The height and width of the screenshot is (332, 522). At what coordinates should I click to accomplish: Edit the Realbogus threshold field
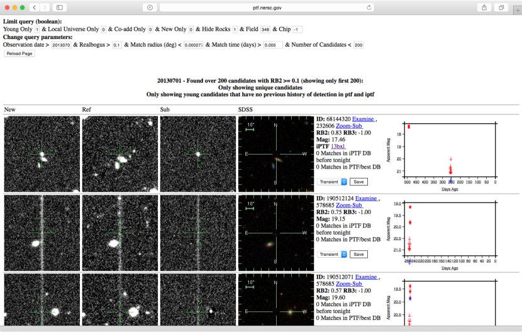coord(117,45)
